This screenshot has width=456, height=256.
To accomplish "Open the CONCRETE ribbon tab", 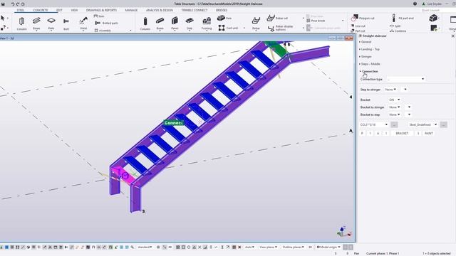I will tap(40, 10).
